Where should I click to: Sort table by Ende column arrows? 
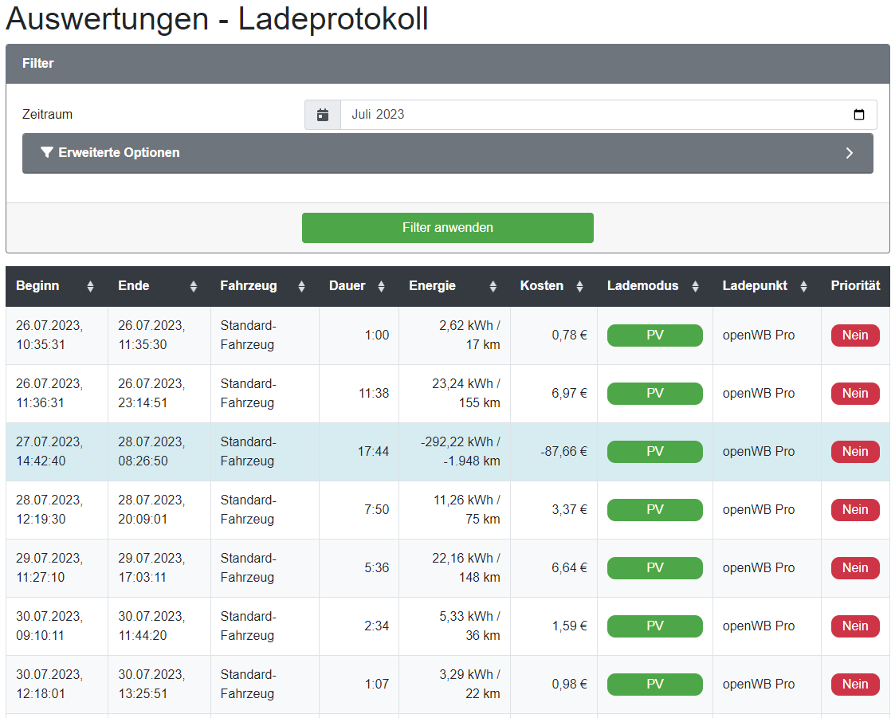tap(193, 286)
